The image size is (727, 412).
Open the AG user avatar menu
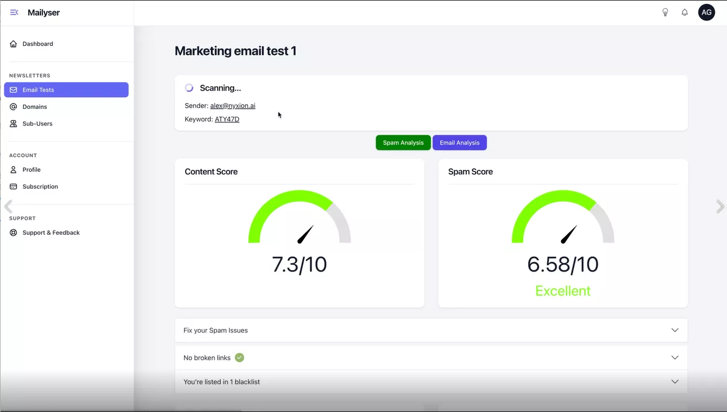pos(706,12)
